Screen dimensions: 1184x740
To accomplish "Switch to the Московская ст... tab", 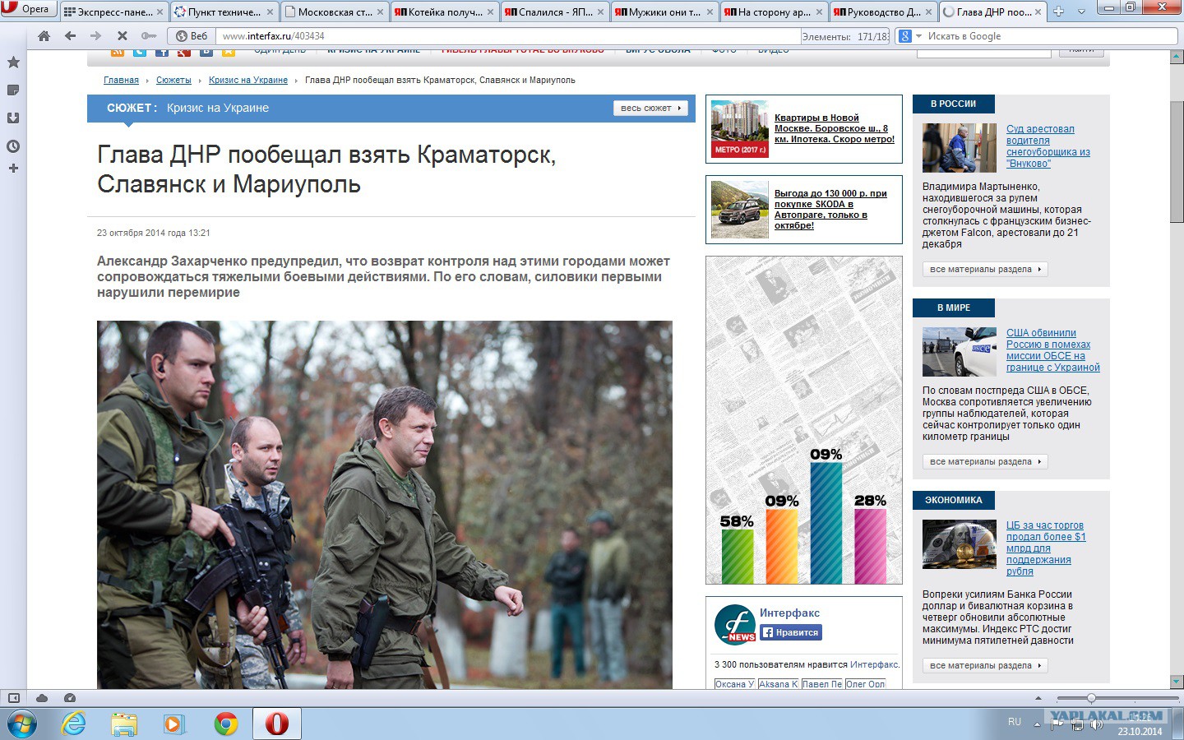I will [334, 12].
